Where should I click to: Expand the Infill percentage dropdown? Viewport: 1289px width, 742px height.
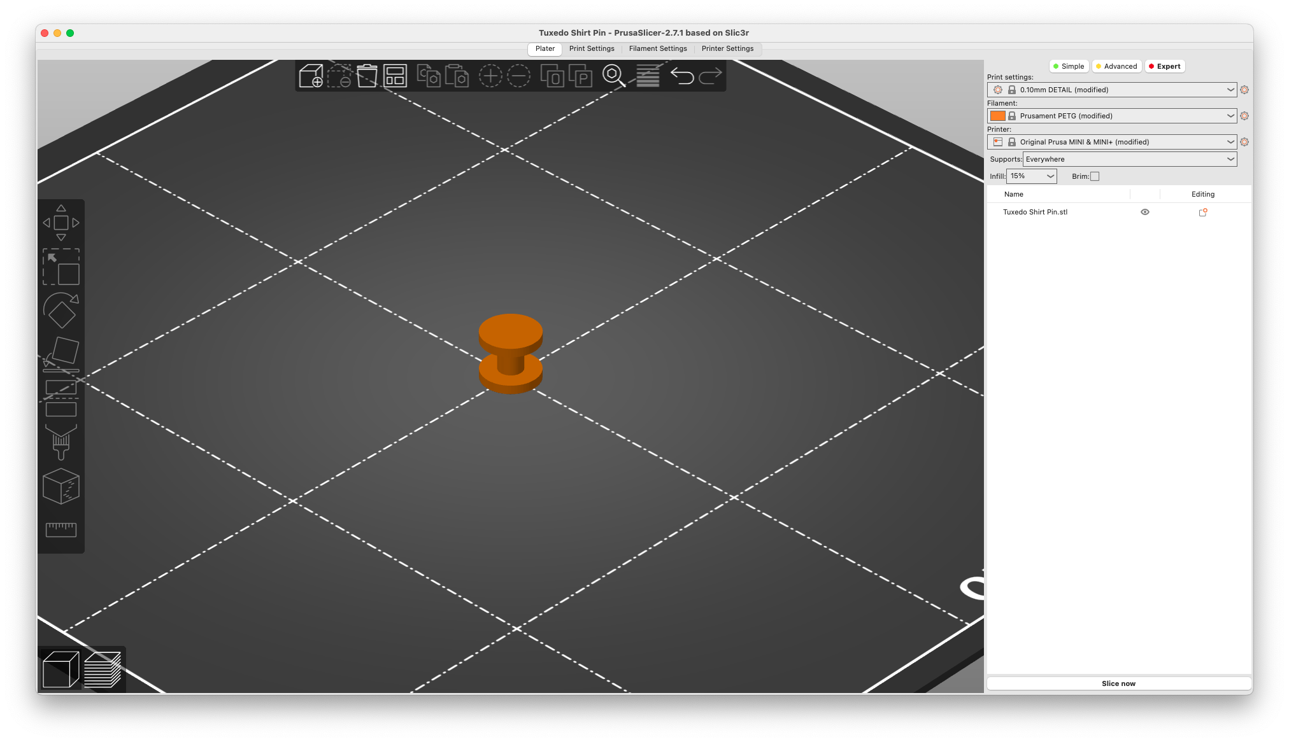[1031, 176]
